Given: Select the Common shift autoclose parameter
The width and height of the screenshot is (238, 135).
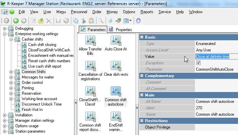Looking at the screenshot, I should tap(116, 96).
